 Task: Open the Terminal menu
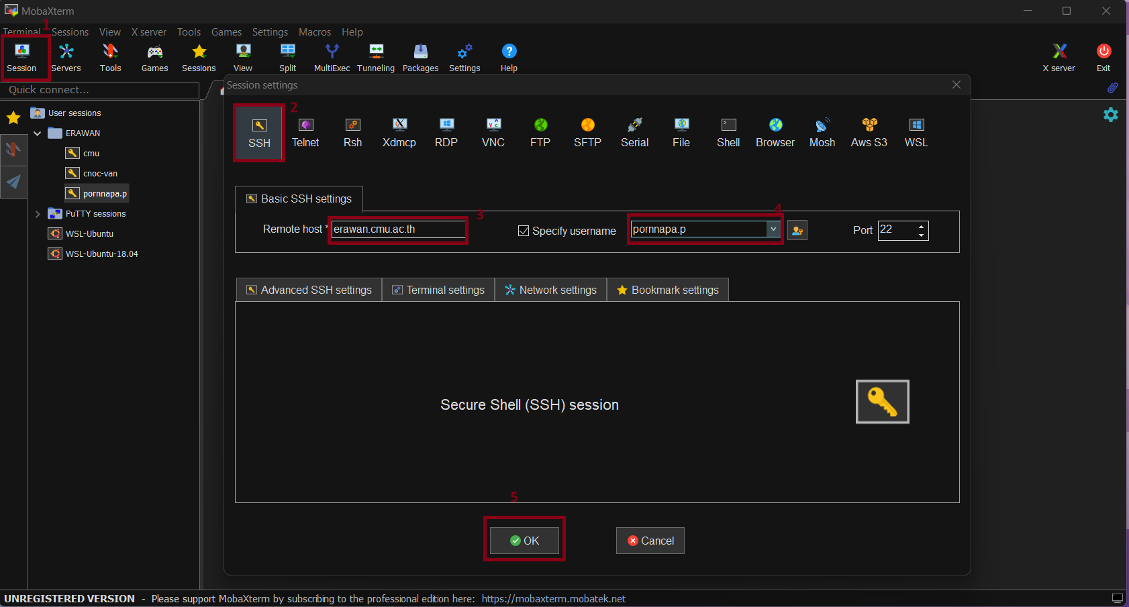21,32
